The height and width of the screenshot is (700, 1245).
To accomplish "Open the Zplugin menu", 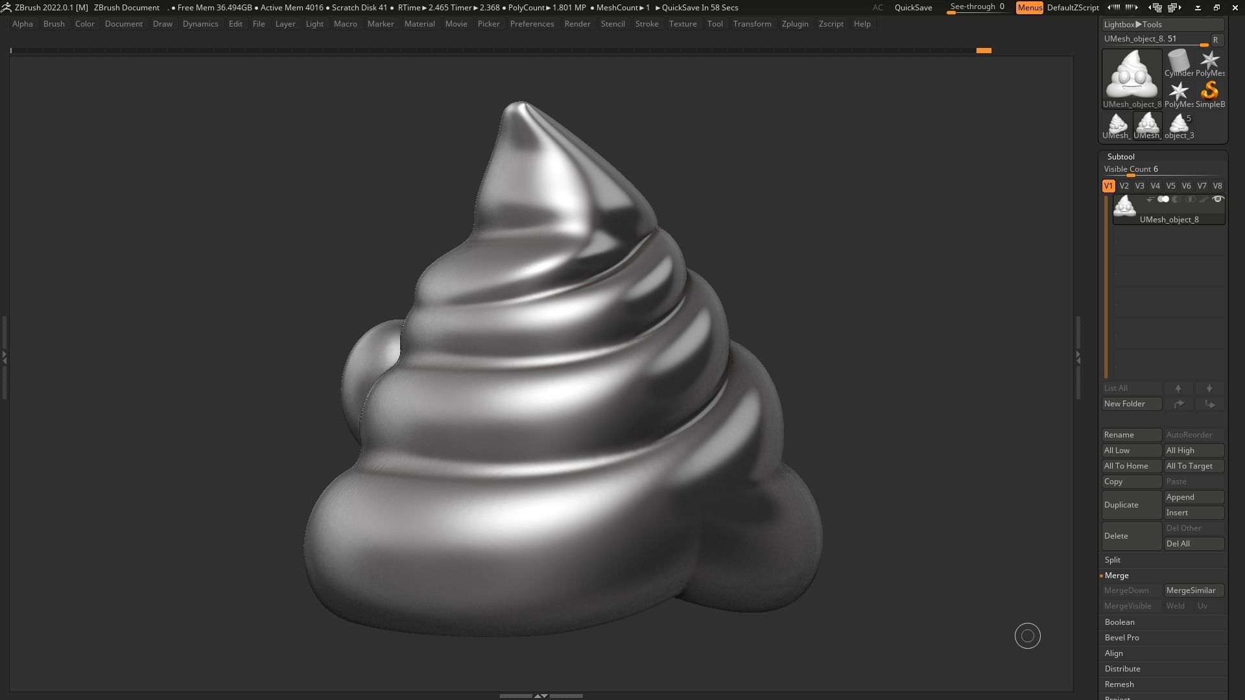I will pyautogui.click(x=795, y=24).
